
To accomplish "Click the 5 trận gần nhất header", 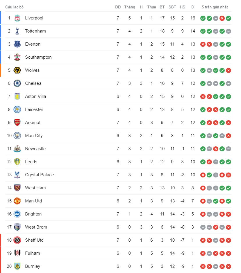I will 215,7.
